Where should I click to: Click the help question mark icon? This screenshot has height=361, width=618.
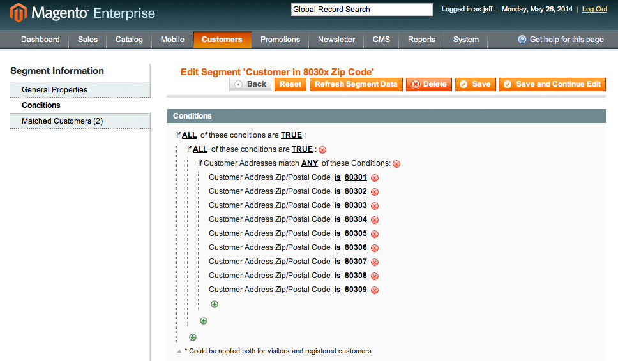tap(522, 40)
